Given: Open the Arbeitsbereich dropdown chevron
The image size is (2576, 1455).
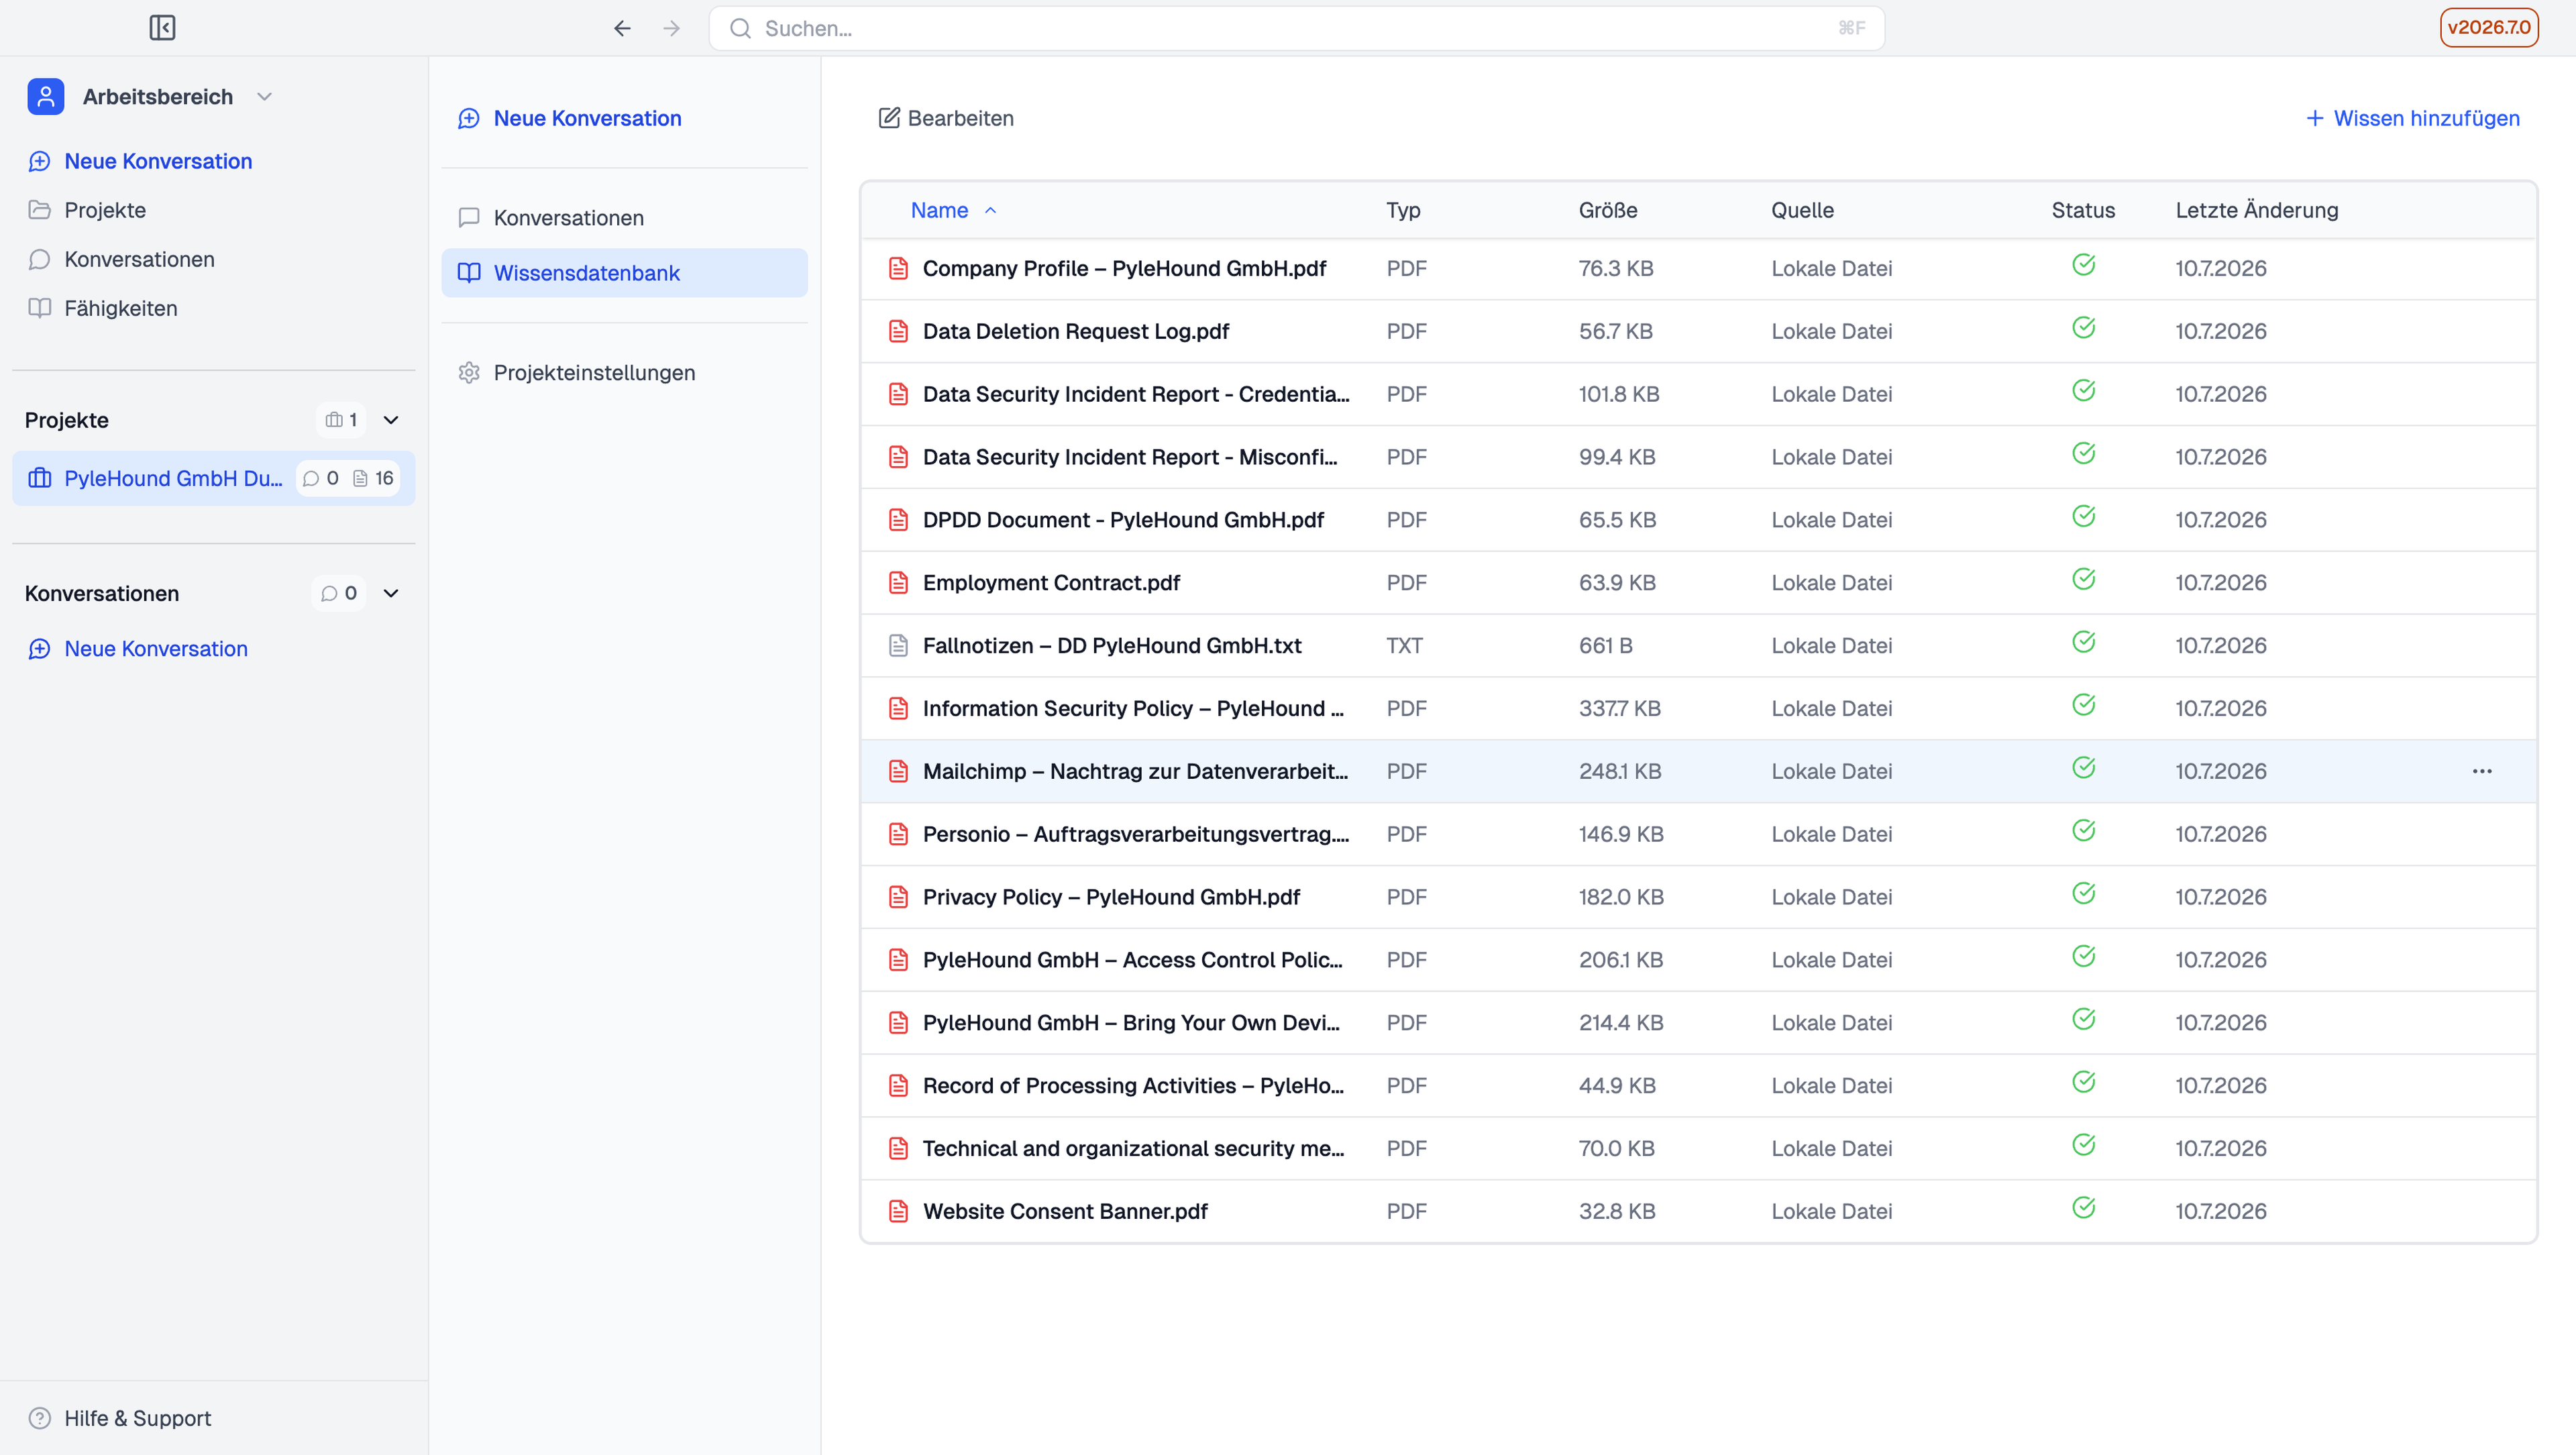Looking at the screenshot, I should (264, 97).
